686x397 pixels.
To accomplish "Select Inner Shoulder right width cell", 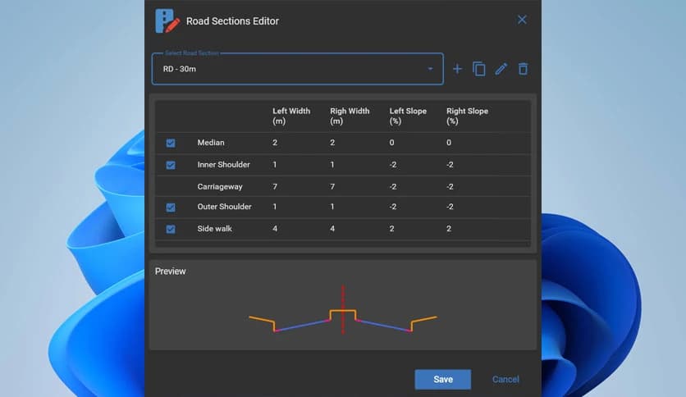I will (332, 164).
